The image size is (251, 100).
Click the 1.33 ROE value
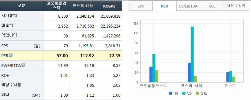(x=90, y=76)
